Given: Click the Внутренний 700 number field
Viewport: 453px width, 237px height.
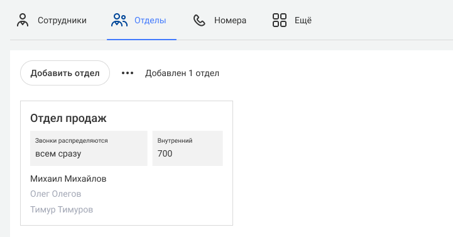Looking at the screenshot, I should pyautogui.click(x=187, y=148).
